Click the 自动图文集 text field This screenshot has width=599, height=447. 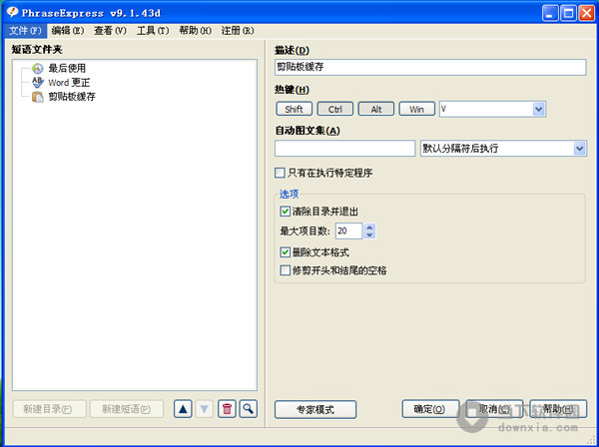click(345, 148)
